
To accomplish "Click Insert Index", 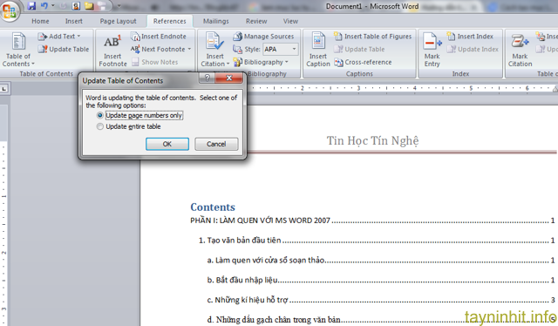I will [x=470, y=37].
